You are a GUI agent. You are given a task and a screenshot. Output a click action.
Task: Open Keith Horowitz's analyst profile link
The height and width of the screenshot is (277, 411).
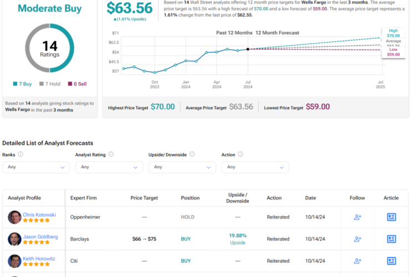(39, 258)
